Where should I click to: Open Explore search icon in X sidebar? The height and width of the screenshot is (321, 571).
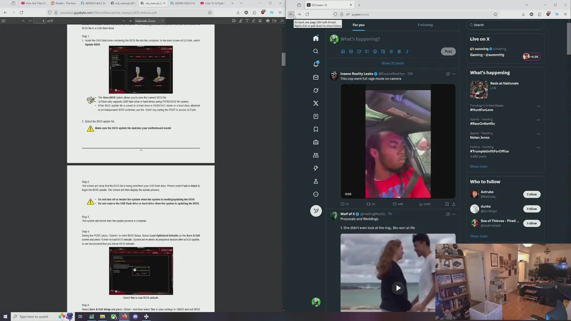pyautogui.click(x=316, y=51)
